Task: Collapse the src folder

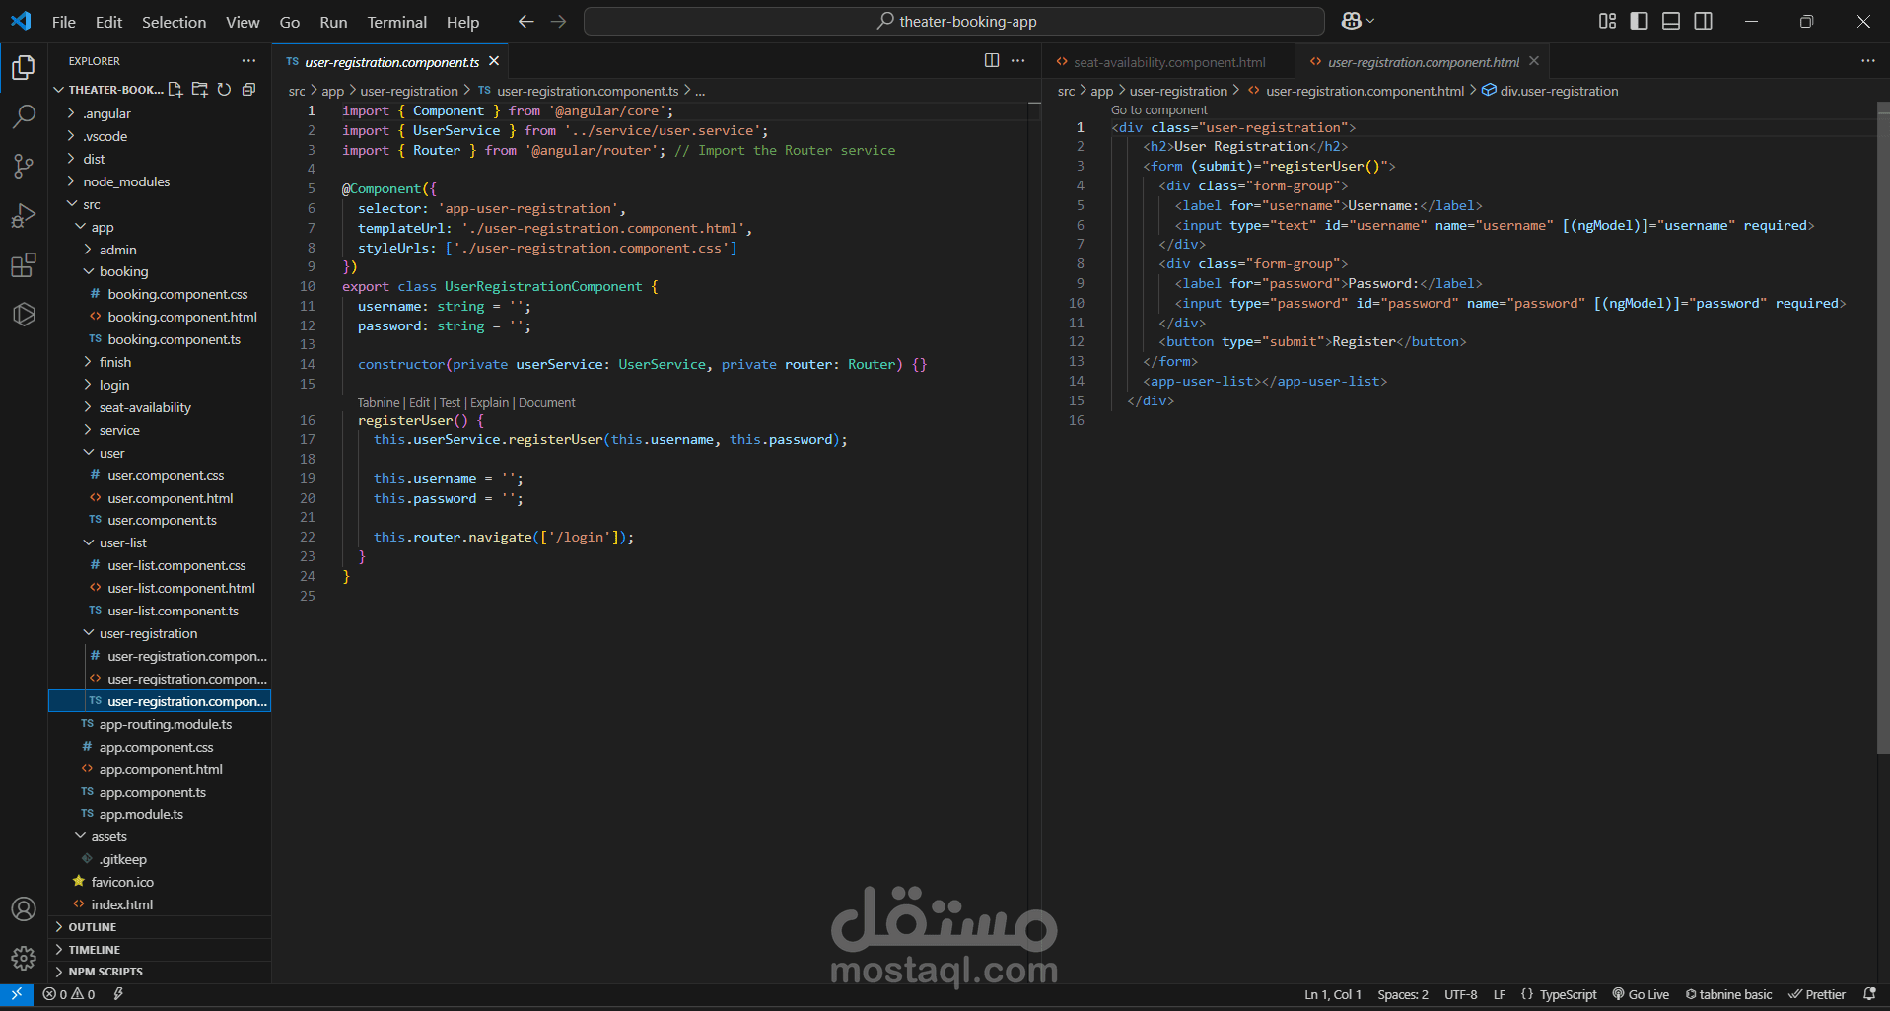Action: click(x=160, y=204)
